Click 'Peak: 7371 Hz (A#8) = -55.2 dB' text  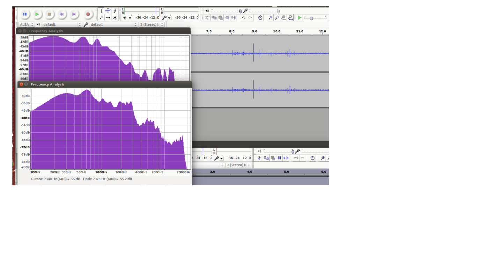(108, 179)
